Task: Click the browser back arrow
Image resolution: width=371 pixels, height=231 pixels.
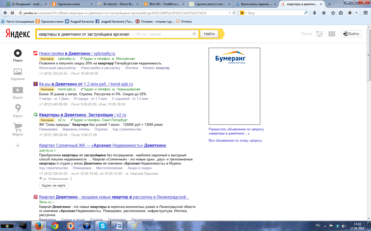Action: (5, 13)
